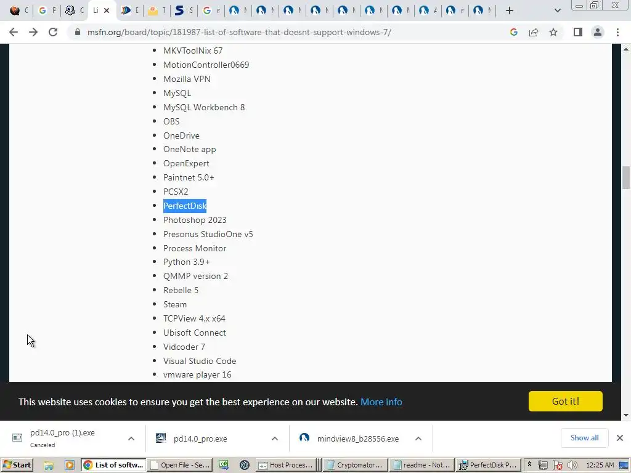The height and width of the screenshot is (473, 631).
Task: Open media player taskbar icon
Action: (x=69, y=465)
